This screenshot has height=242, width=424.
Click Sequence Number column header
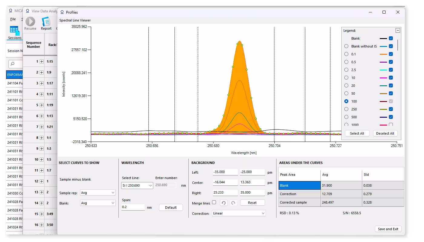(x=34, y=45)
